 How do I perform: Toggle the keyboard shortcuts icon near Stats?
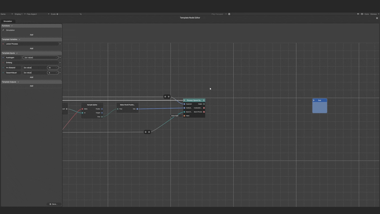[x=362, y=14]
